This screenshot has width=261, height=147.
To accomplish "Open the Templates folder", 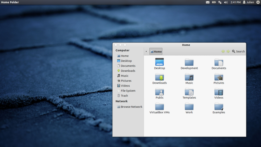I will (189, 92).
